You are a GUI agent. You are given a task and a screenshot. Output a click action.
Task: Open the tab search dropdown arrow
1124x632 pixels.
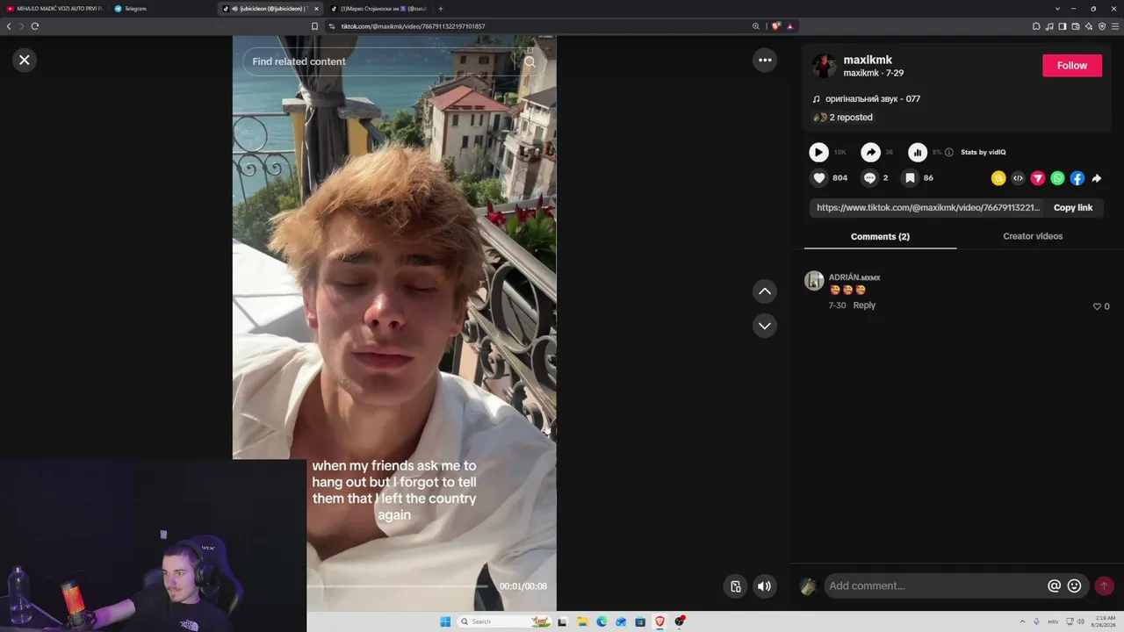pyautogui.click(x=1057, y=9)
